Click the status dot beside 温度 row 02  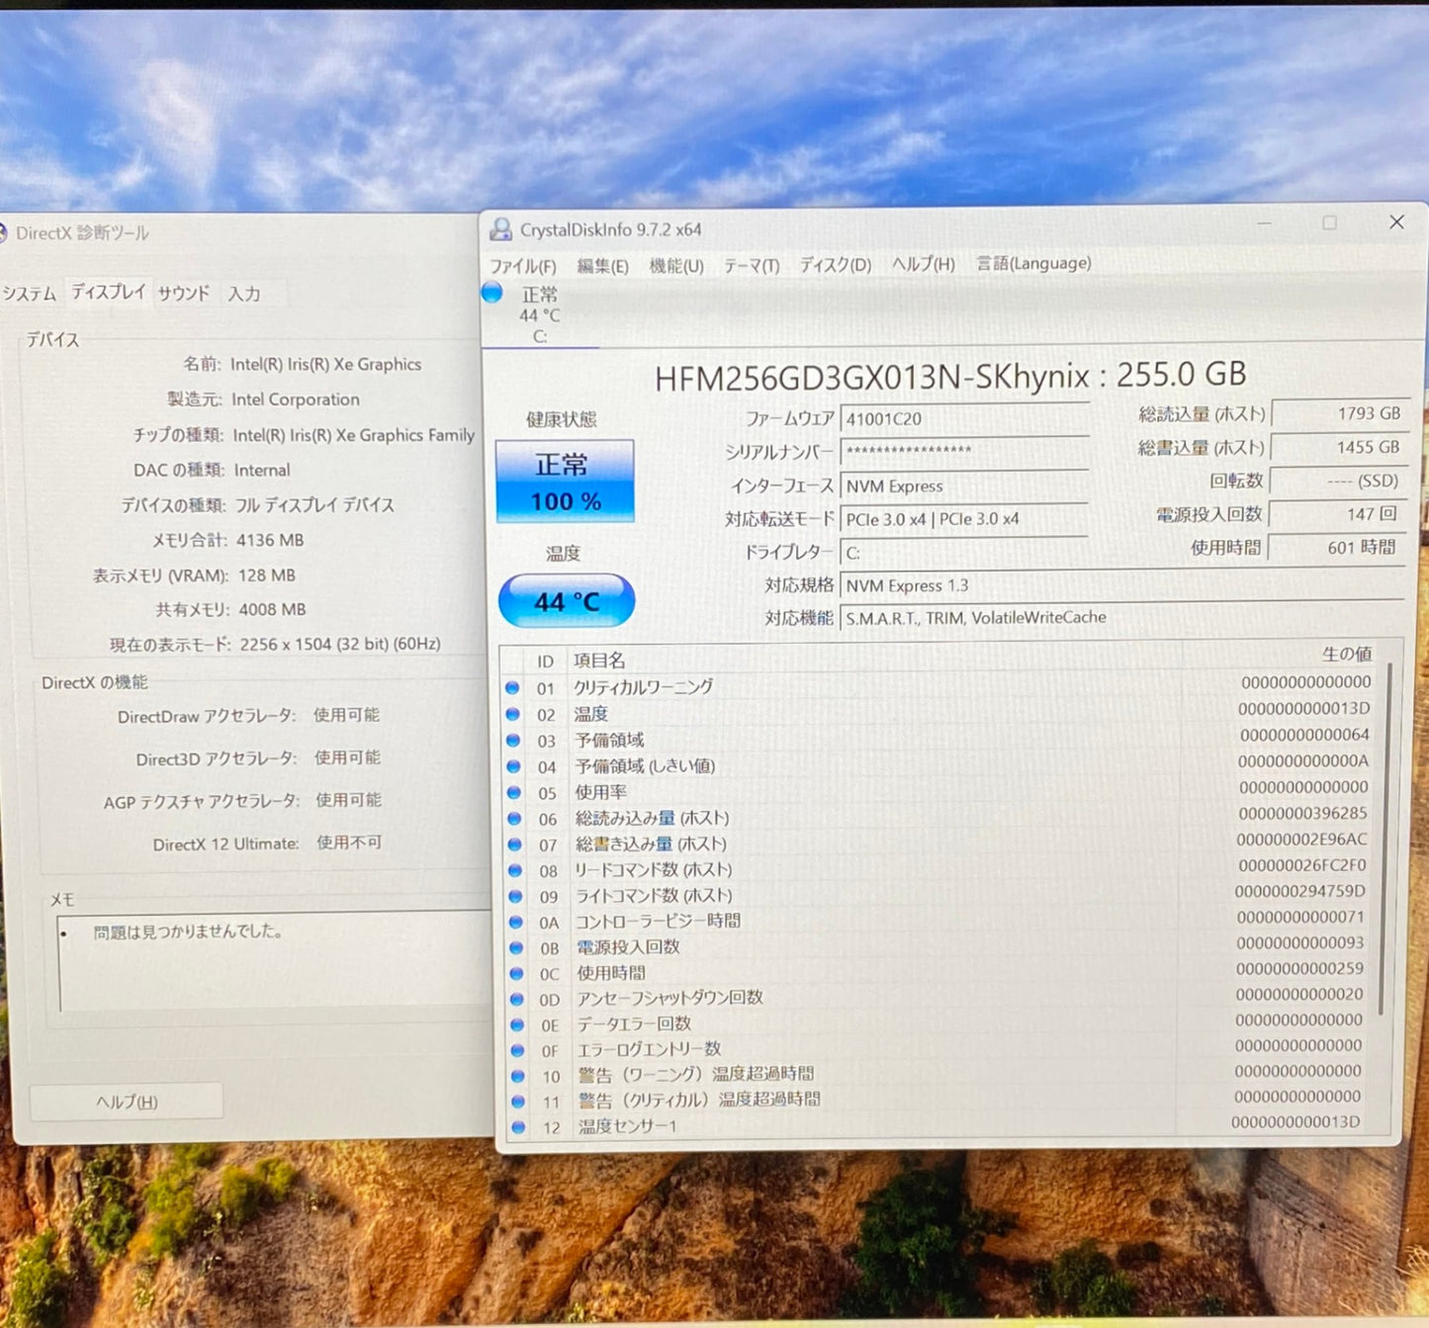(512, 714)
